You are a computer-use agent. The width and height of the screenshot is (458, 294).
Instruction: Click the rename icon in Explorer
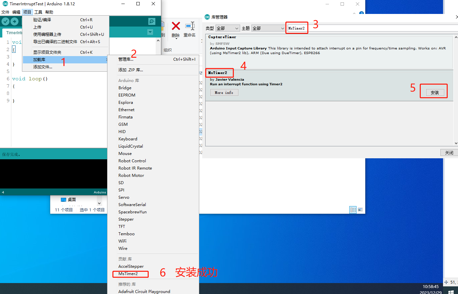coord(190,26)
